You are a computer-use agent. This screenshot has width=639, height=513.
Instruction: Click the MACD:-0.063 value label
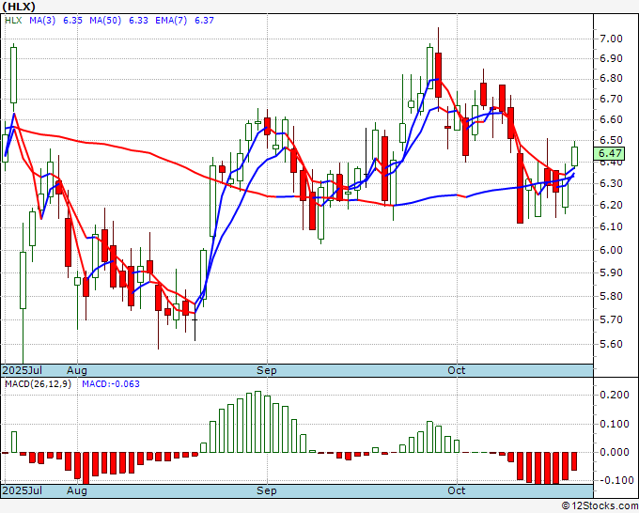(111, 384)
